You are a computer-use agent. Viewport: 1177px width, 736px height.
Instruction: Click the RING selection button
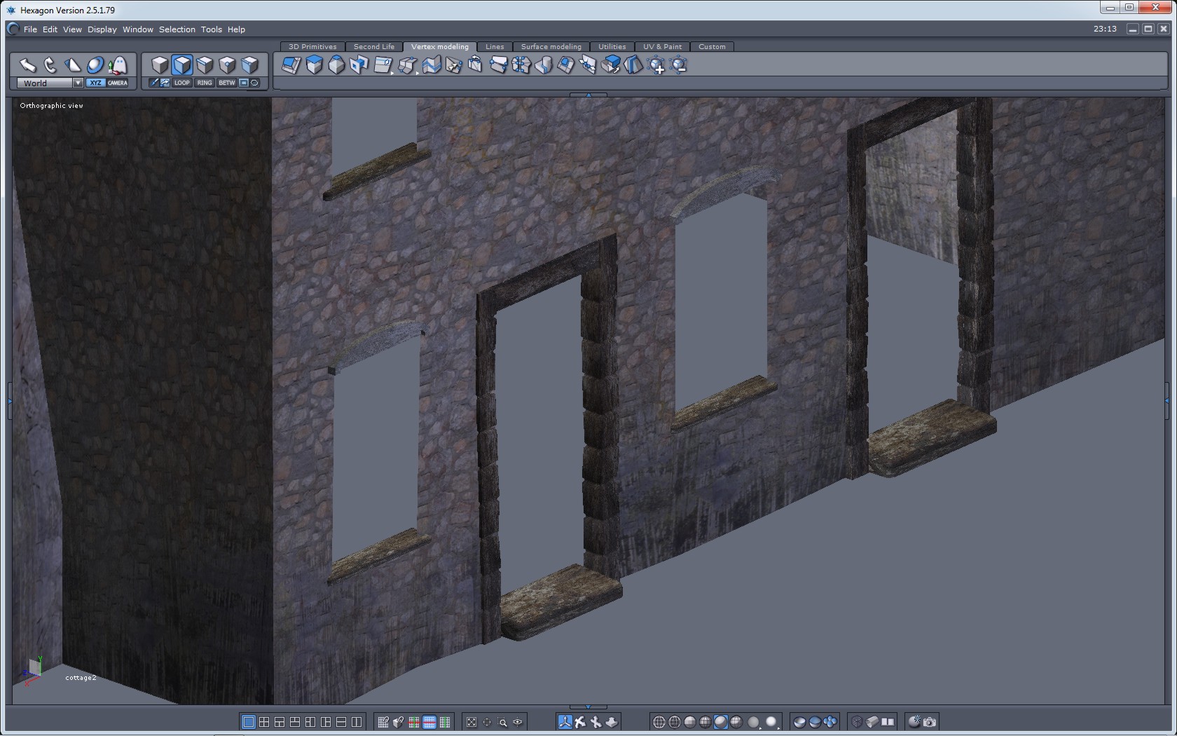pos(205,83)
